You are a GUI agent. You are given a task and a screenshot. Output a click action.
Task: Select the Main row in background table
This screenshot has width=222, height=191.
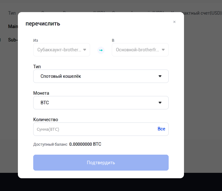point(13,26)
